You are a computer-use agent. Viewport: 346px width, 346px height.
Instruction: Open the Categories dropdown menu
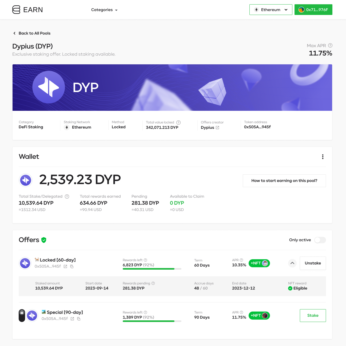(x=104, y=10)
